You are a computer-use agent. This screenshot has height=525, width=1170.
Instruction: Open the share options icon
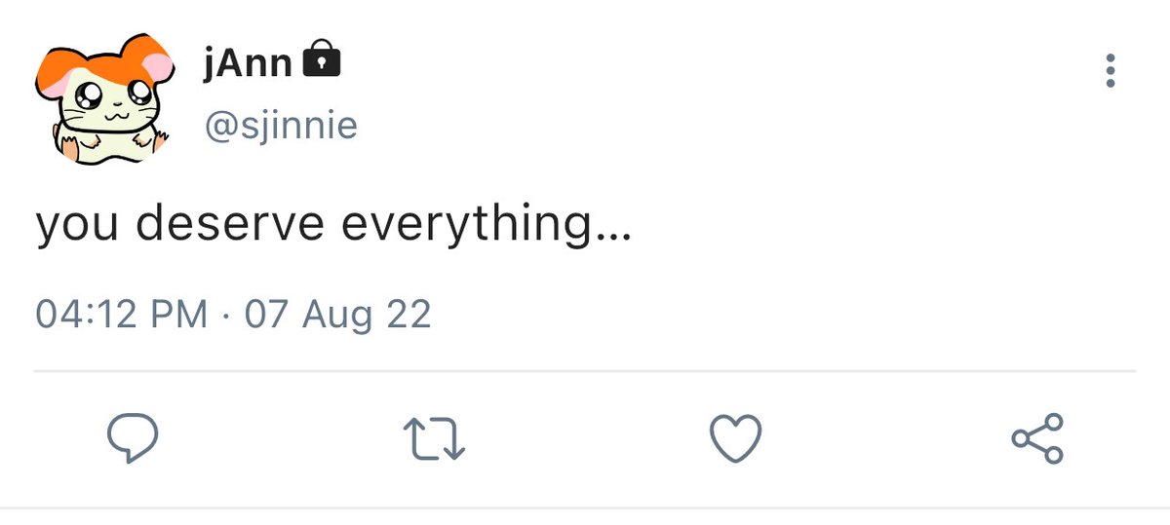tap(1037, 438)
